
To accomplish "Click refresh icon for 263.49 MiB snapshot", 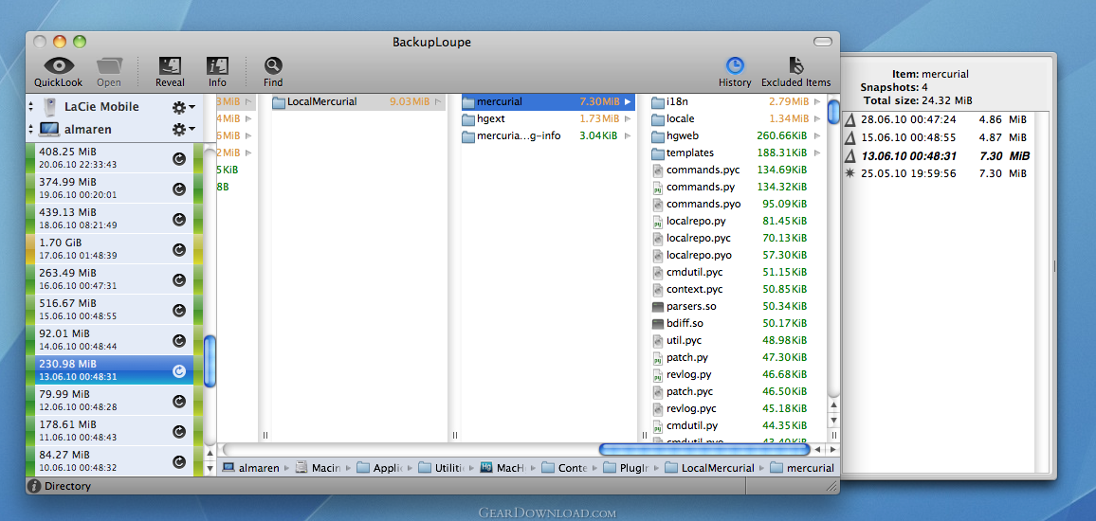I will pyautogui.click(x=179, y=279).
